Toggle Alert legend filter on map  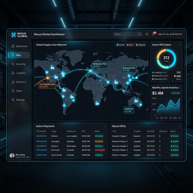[x=130, y=45]
